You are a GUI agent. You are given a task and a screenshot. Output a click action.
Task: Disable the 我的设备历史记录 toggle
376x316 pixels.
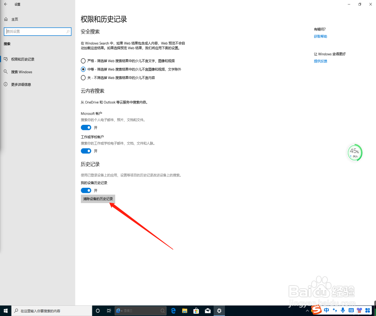point(86,190)
